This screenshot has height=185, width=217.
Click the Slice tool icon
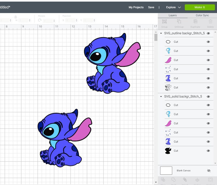pos(163,180)
